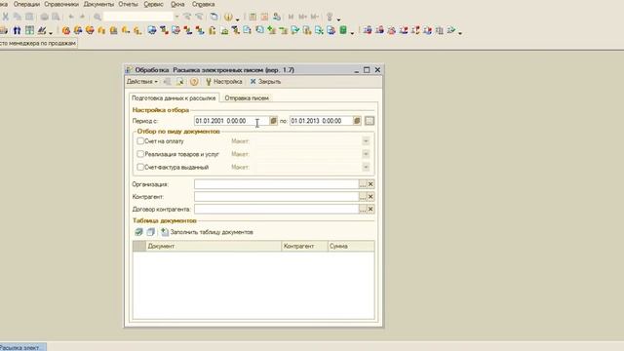The height and width of the screenshot is (351, 624).
Task: Open calendar picker for the start date
Action: [x=273, y=121]
